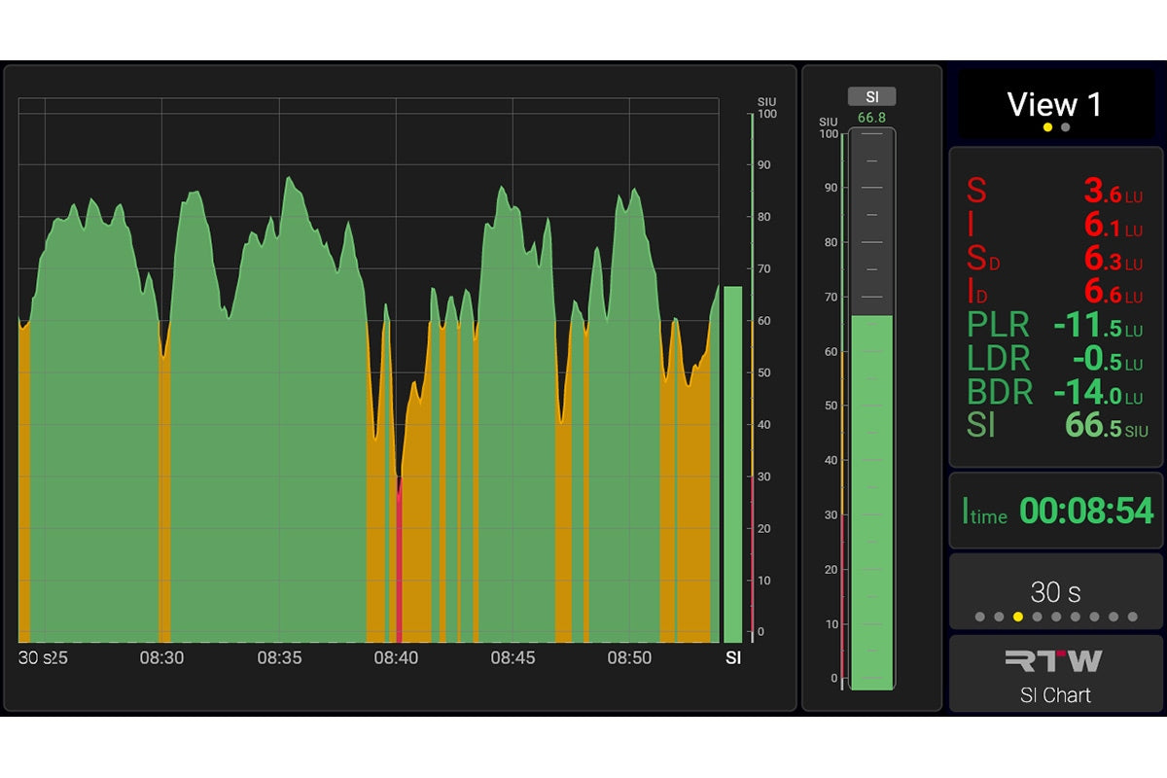
Task: Click the SI label beneath the chart bar
Action: 733,658
